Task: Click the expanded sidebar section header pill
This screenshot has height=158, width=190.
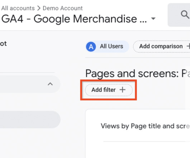Action: [30, 84]
